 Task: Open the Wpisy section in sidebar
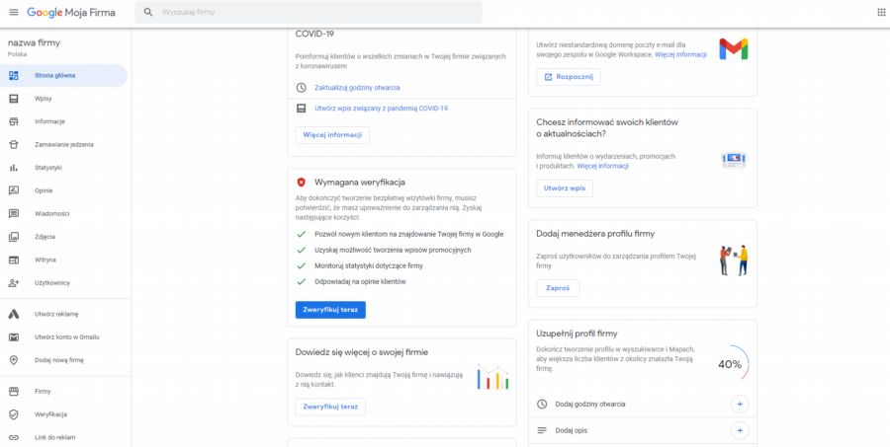pyautogui.click(x=44, y=99)
